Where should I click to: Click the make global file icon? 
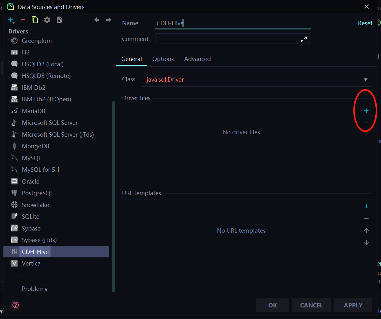(59, 20)
